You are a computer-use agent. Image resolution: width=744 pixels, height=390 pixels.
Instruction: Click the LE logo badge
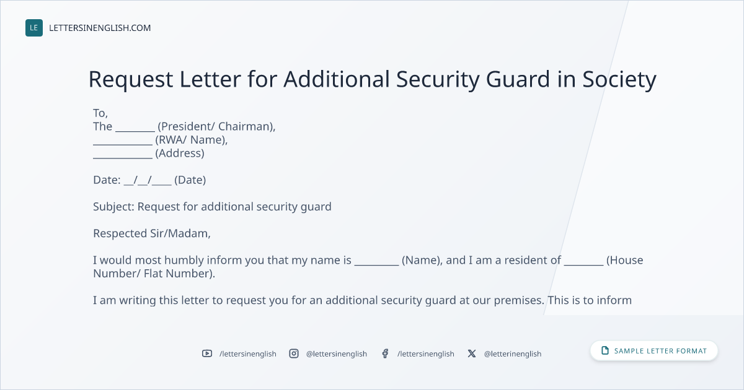point(34,28)
